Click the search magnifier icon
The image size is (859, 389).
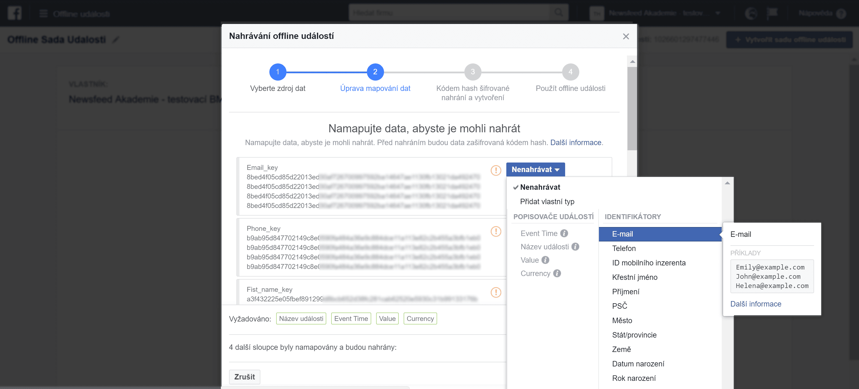coord(559,13)
